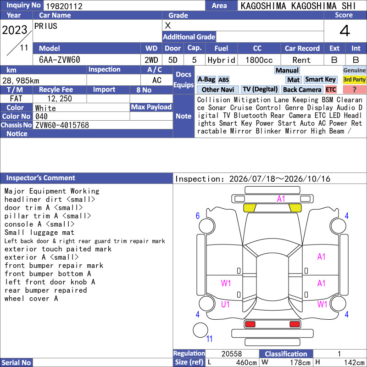Click the year 2023 value

[x=15, y=30]
